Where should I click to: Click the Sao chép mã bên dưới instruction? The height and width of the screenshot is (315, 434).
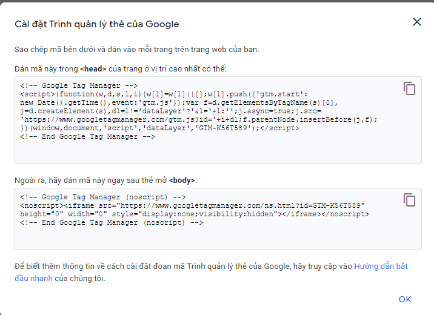[x=137, y=50]
